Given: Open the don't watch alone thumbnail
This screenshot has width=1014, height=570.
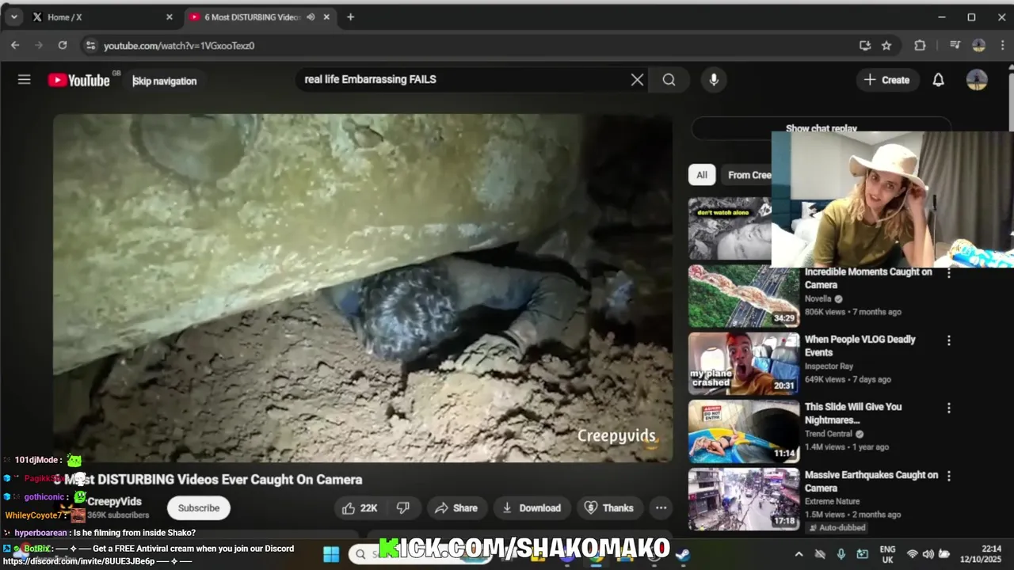Looking at the screenshot, I should [730, 229].
